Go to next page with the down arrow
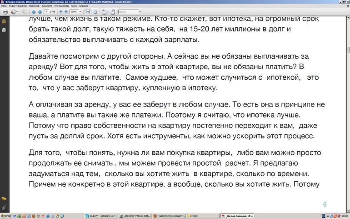This screenshot has height=219, width=350. click(40, 11)
